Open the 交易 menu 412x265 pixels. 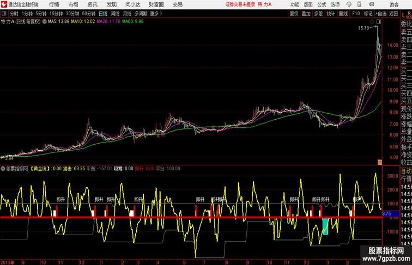coord(177,4)
